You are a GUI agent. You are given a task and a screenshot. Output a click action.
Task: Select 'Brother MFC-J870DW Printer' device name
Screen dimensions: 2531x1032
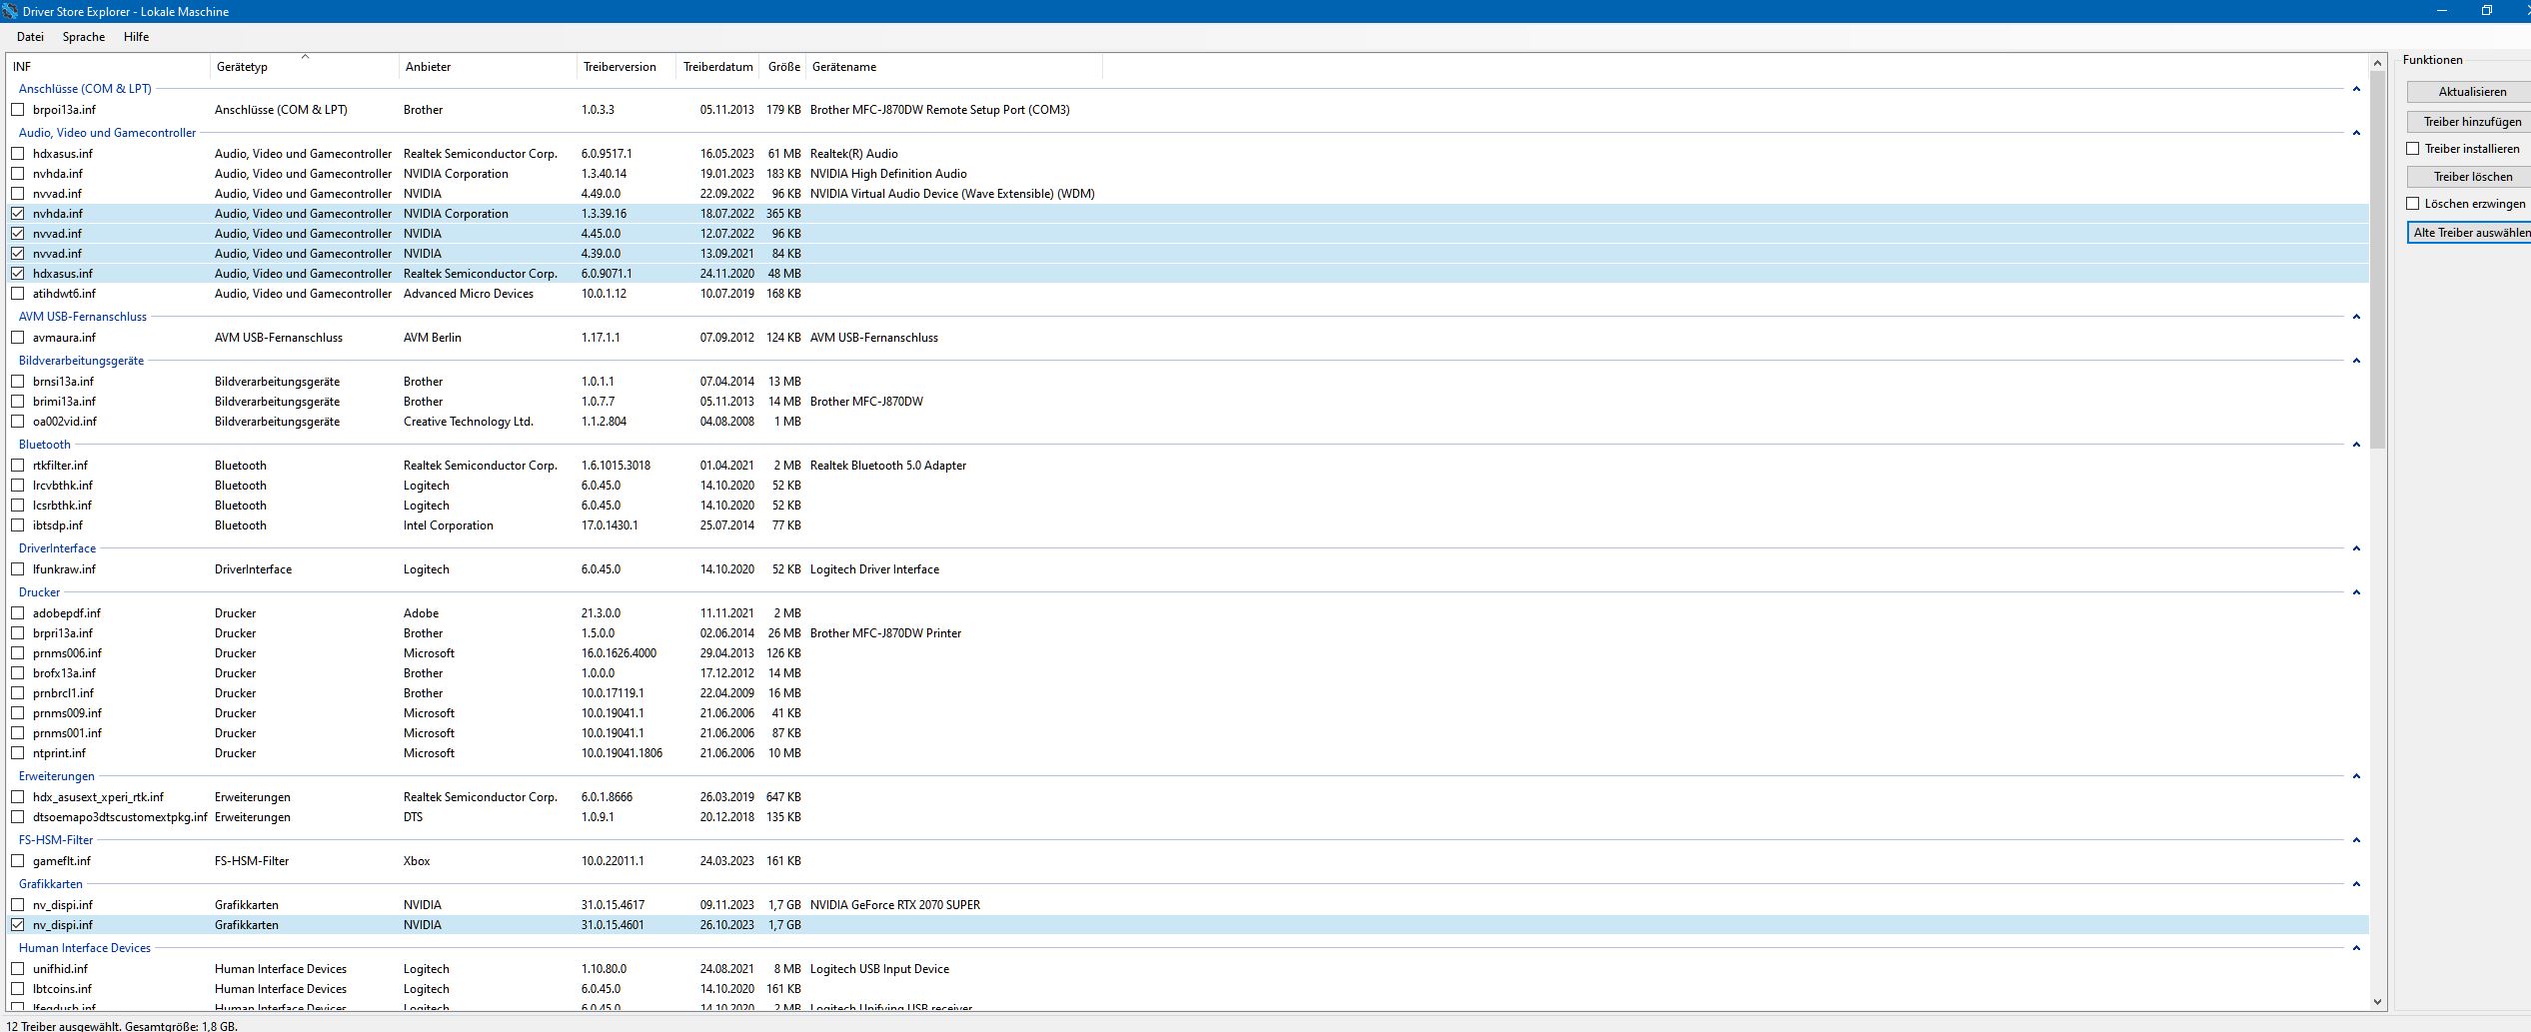(885, 633)
